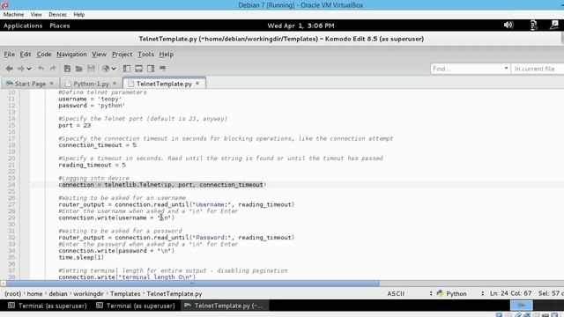The height and width of the screenshot is (317, 564).
Task: Click the 'In current file' search scope field
Action: tap(538, 69)
